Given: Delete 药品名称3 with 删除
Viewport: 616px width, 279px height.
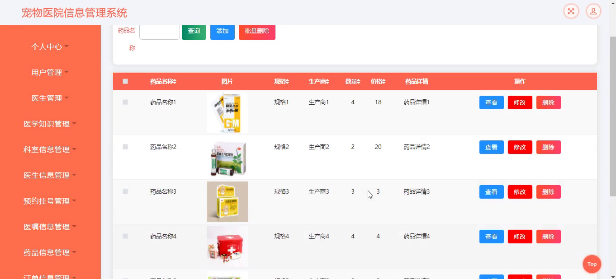Looking at the screenshot, I should 549,192.
